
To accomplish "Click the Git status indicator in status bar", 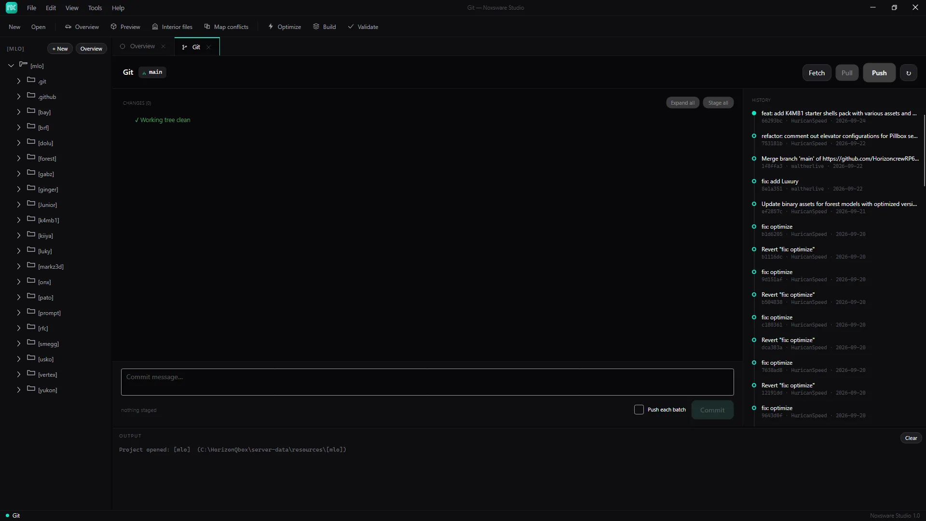I will 13,516.
